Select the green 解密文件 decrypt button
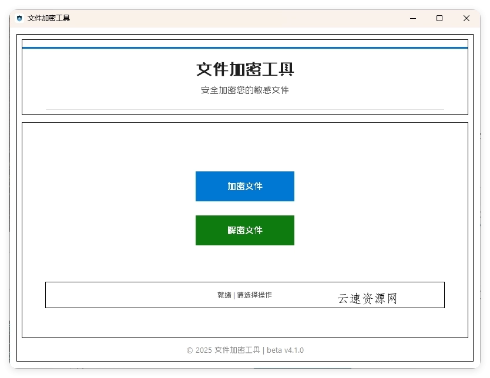 tap(244, 230)
